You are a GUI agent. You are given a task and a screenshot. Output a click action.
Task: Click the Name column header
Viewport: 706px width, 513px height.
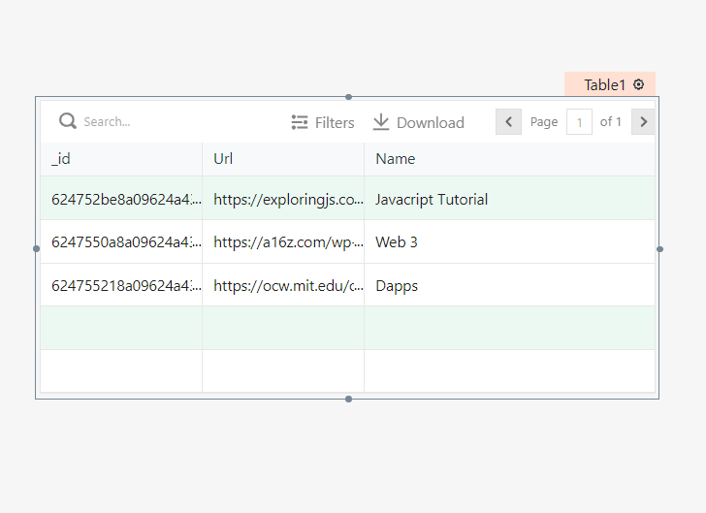[395, 159]
